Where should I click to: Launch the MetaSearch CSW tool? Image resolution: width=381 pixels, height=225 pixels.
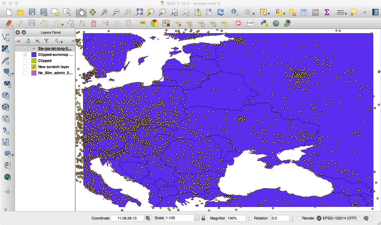[x=250, y=23]
